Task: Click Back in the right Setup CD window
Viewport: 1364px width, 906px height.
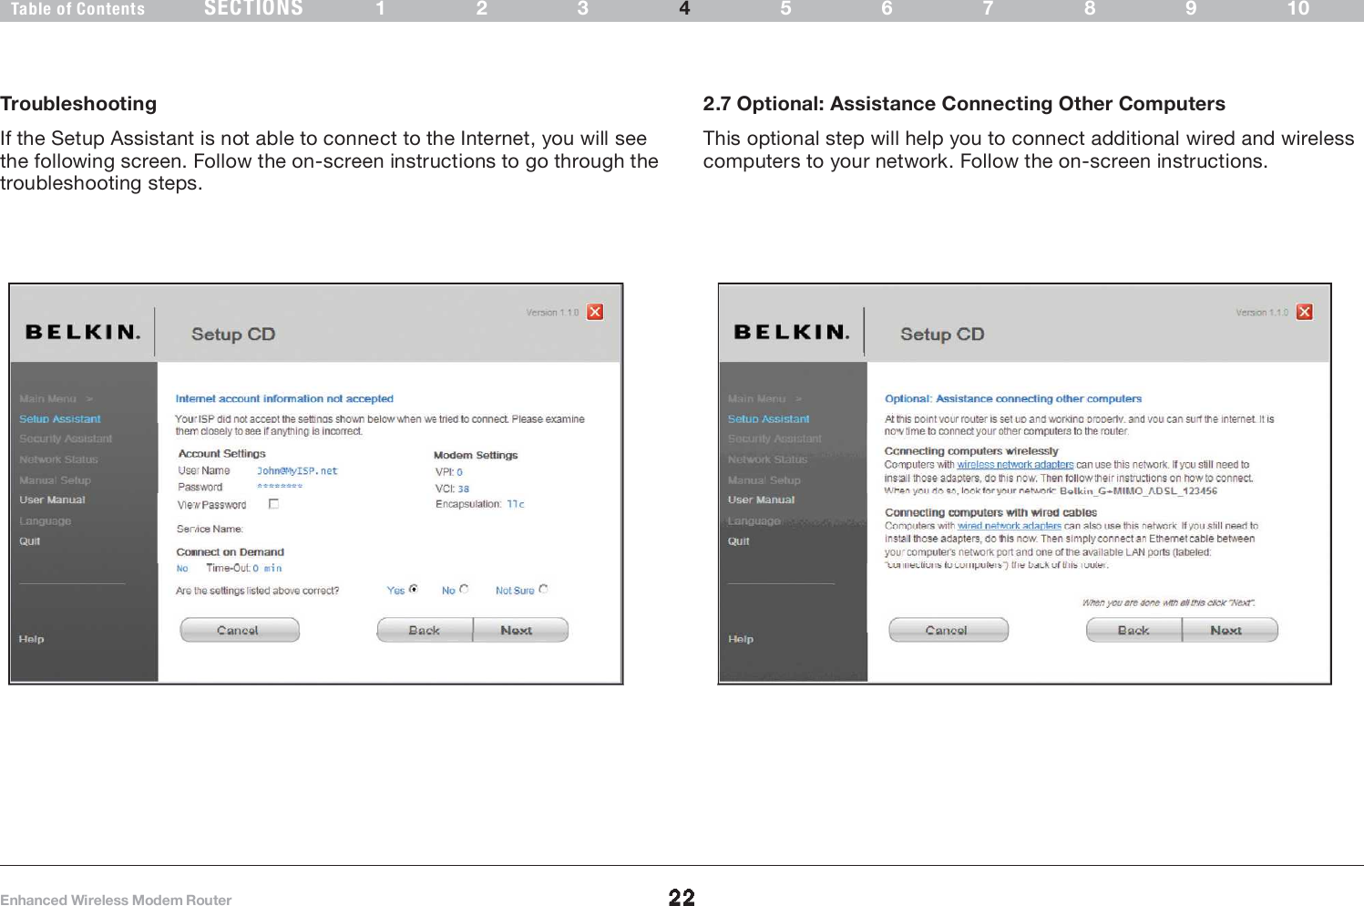Action: 1133,630
